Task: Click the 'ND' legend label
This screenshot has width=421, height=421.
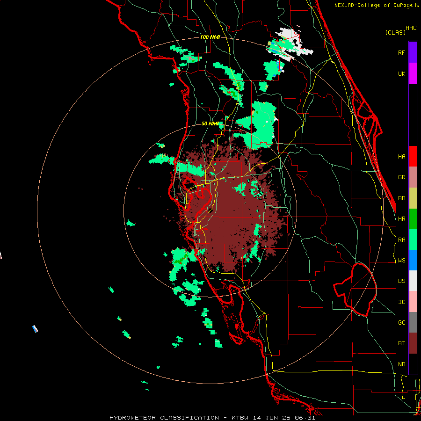Action: click(401, 364)
